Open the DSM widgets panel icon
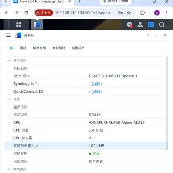173x173 pixels. click(x=151, y=25)
